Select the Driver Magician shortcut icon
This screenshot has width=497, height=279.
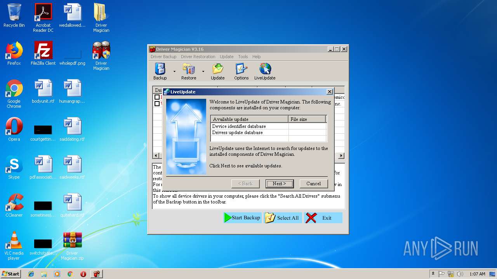click(x=101, y=56)
